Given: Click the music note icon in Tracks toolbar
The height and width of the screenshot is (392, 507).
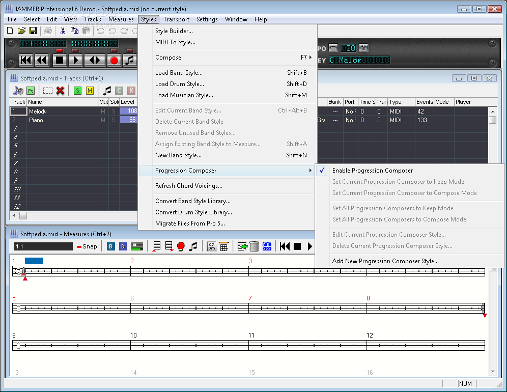Looking at the screenshot, I should [107, 91].
